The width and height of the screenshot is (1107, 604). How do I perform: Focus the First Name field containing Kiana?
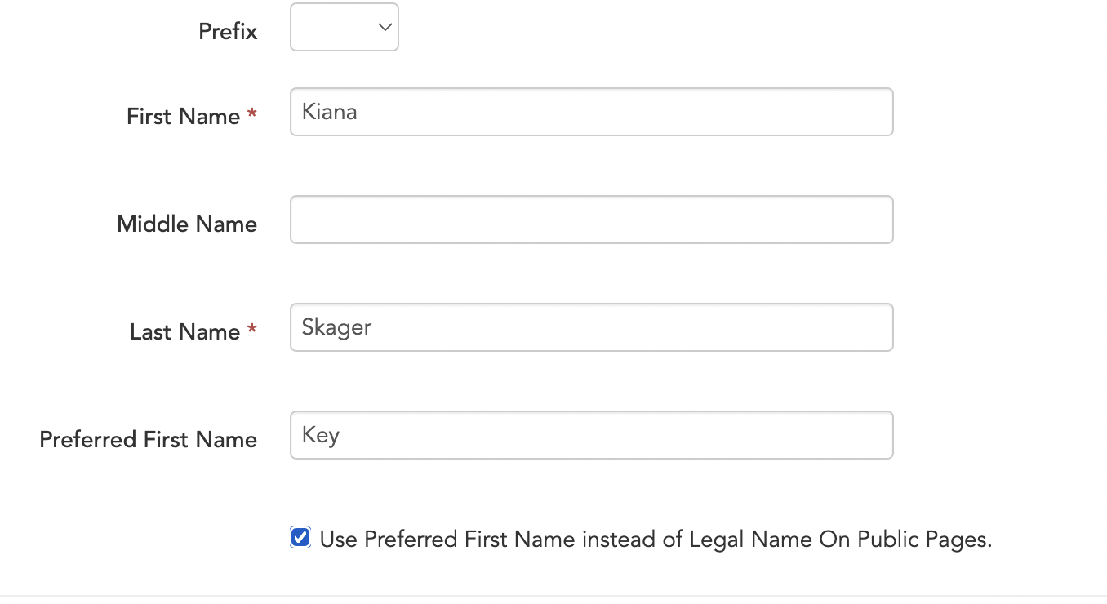(591, 112)
